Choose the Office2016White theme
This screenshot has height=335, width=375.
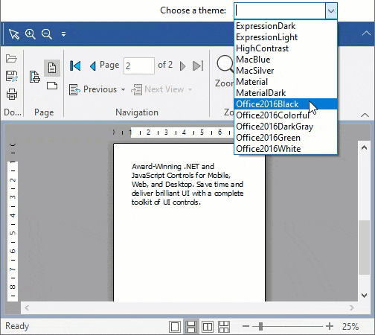[x=286, y=149]
